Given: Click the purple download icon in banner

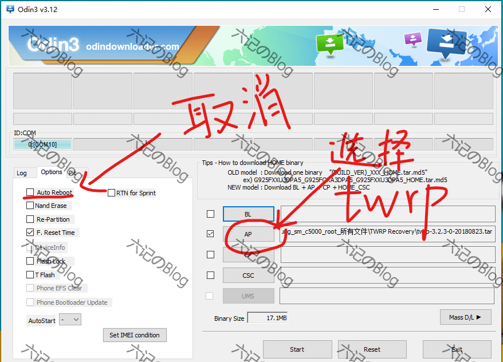Looking at the screenshot, I should (x=413, y=39).
